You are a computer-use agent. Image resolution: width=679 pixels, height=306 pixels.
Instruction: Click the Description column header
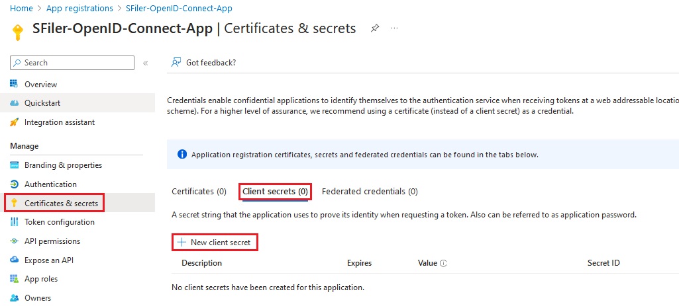coord(202,263)
